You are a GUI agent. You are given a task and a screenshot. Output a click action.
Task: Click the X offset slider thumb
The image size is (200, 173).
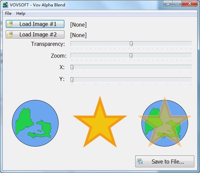point(72,67)
